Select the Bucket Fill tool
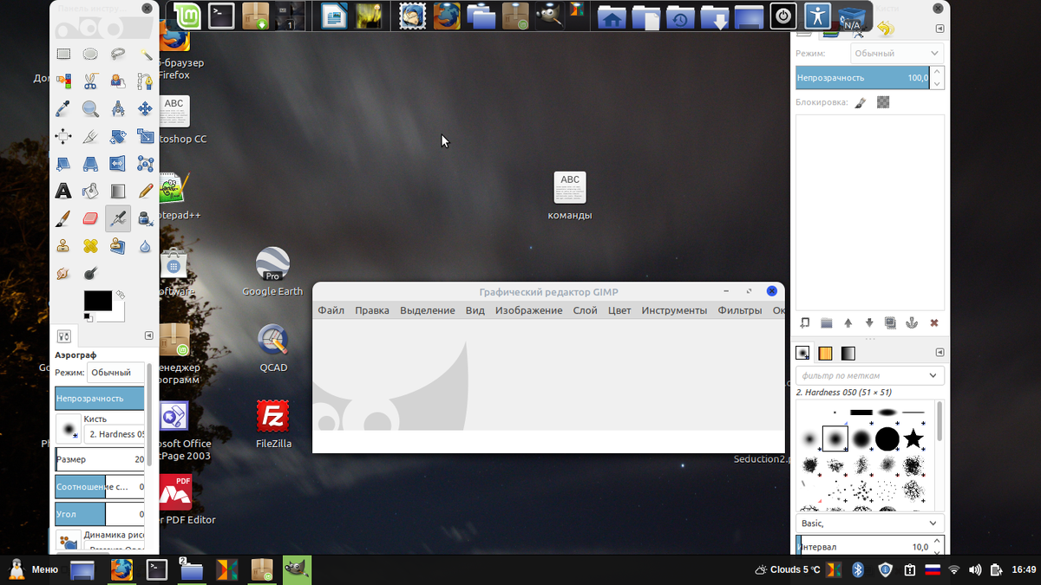 click(x=90, y=192)
